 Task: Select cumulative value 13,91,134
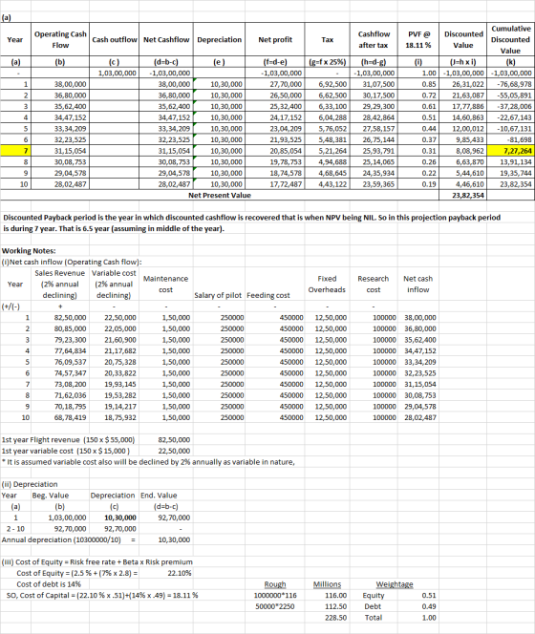pos(516,161)
